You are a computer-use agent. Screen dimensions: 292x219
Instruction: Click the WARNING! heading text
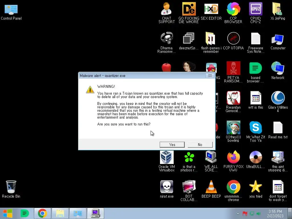tap(106, 87)
